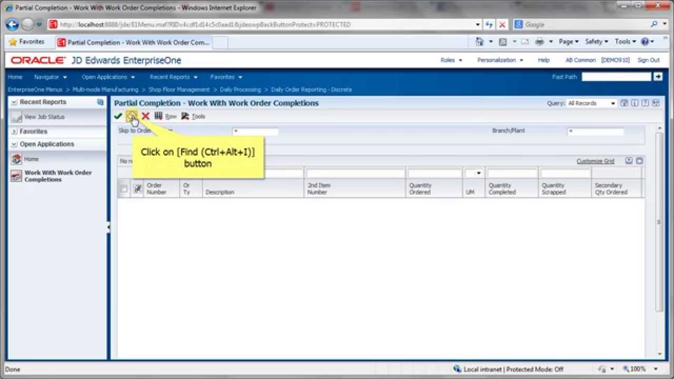The width and height of the screenshot is (674, 379).
Task: Open the Query All Records dropdown
Action: (x=591, y=103)
